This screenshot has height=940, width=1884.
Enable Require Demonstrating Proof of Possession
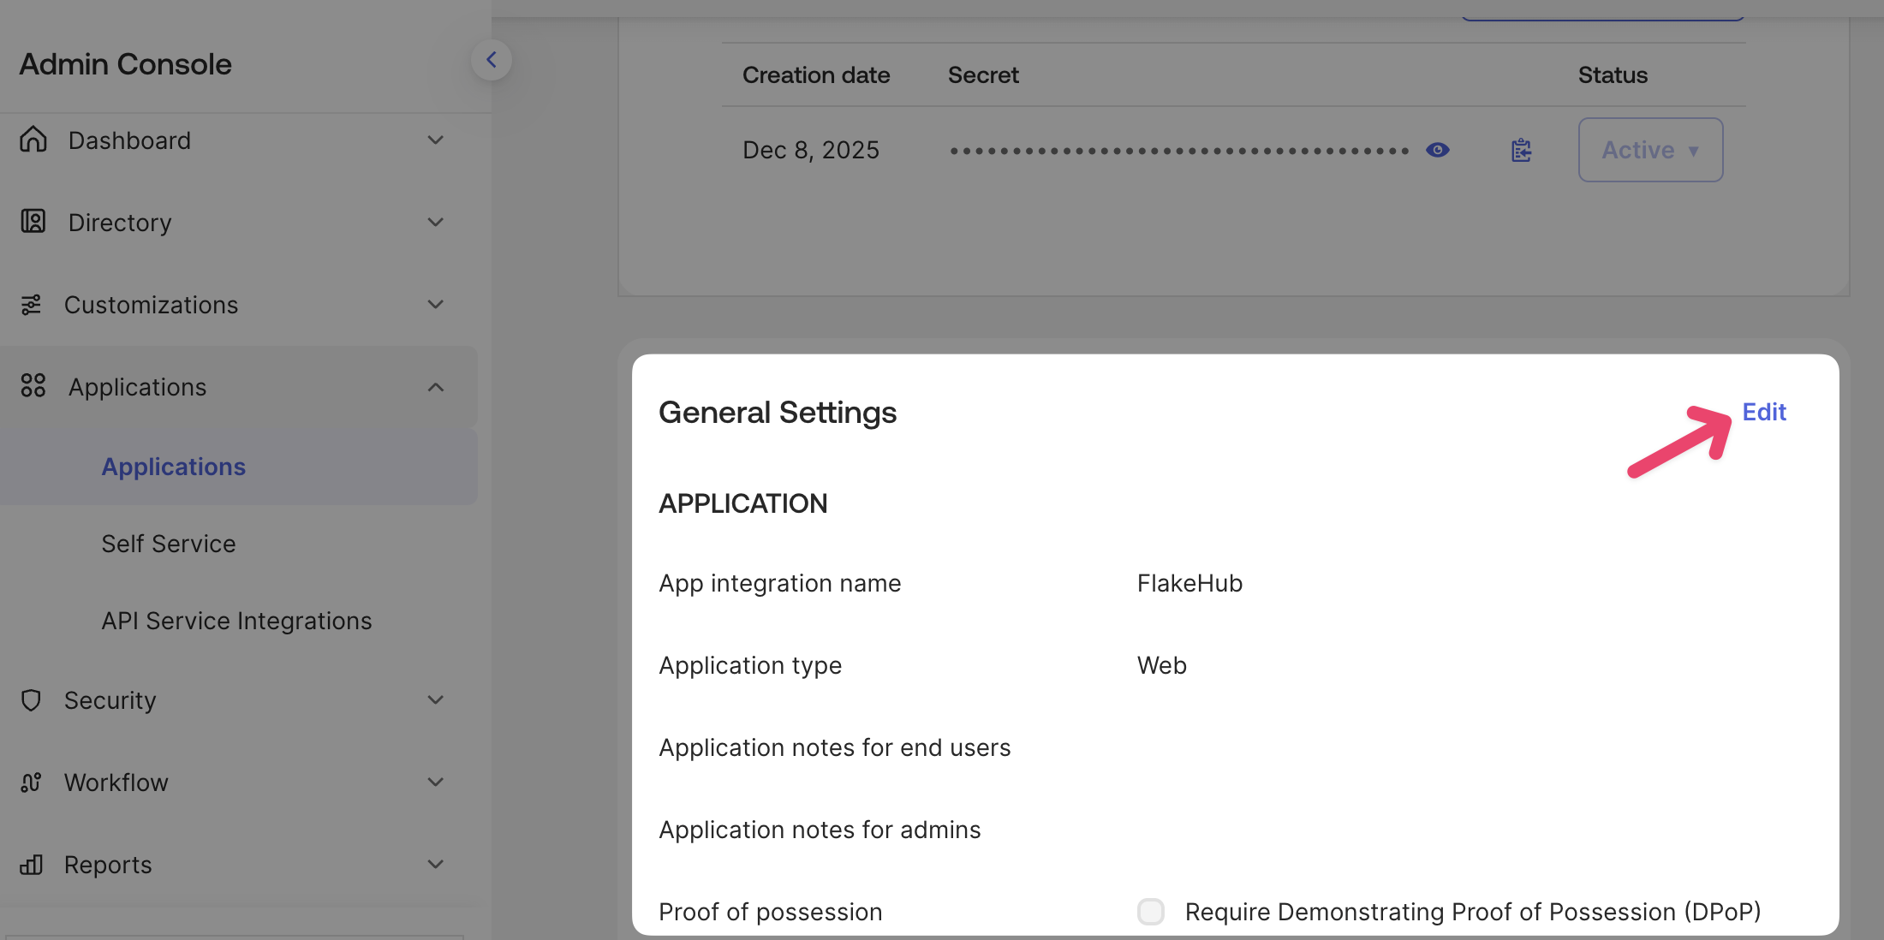(x=1151, y=912)
